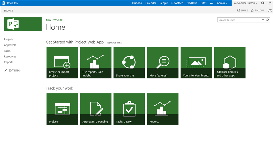Go to Outlook in top navigation

point(137,3)
